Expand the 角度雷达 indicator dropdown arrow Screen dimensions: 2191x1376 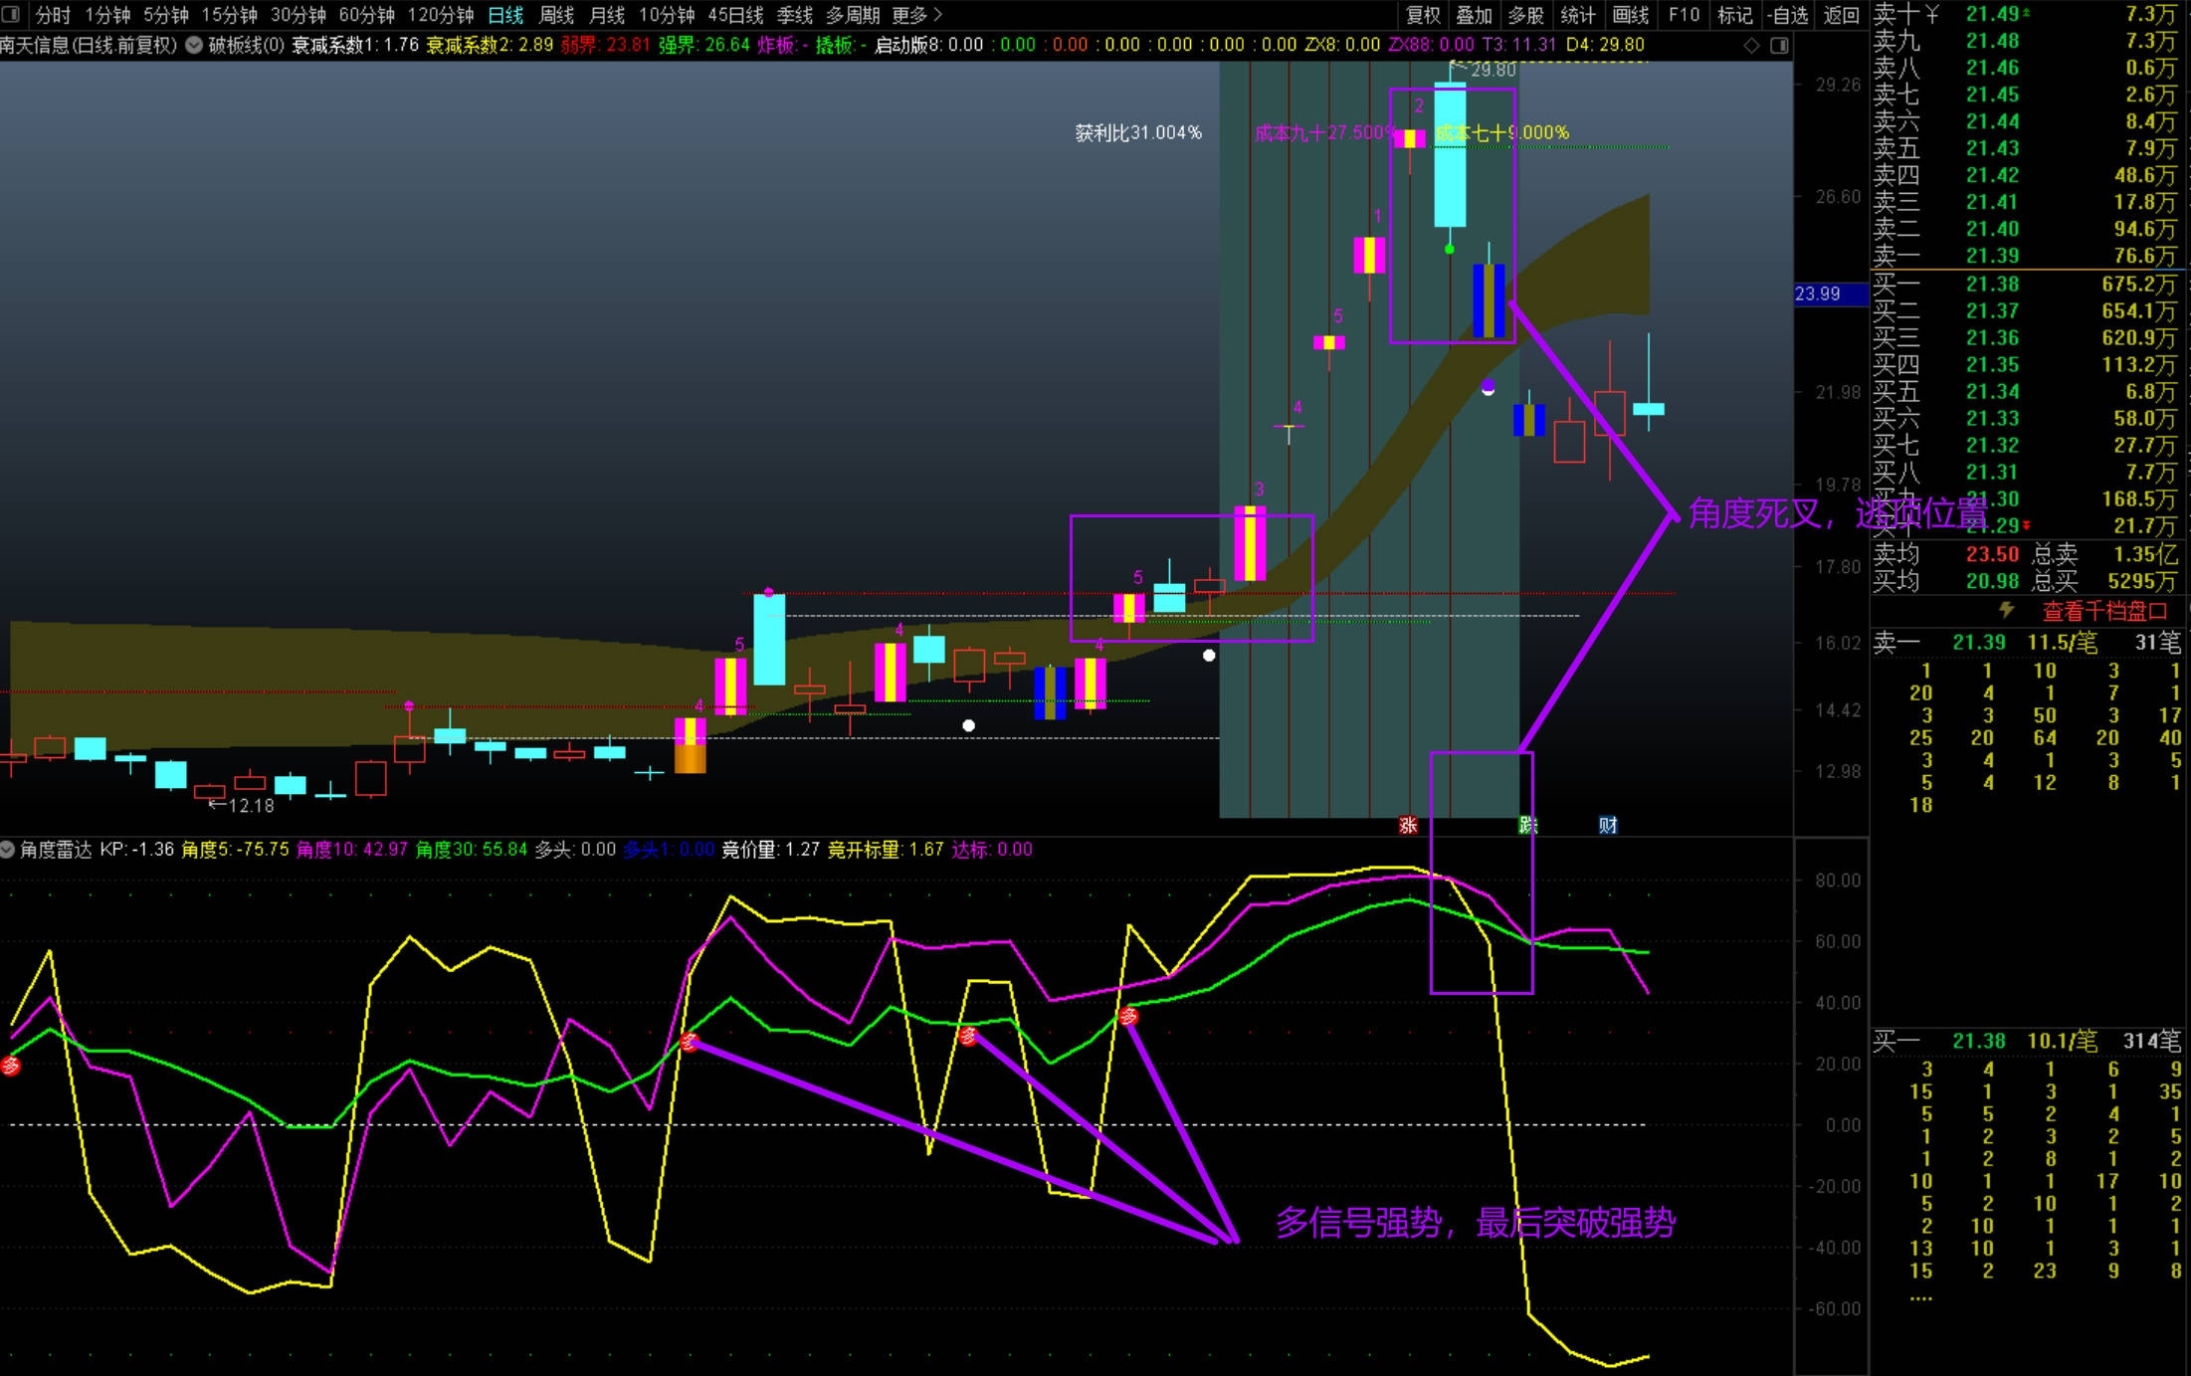click(8, 850)
